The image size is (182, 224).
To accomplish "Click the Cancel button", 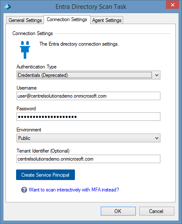I will pyautogui.click(x=157, y=211).
